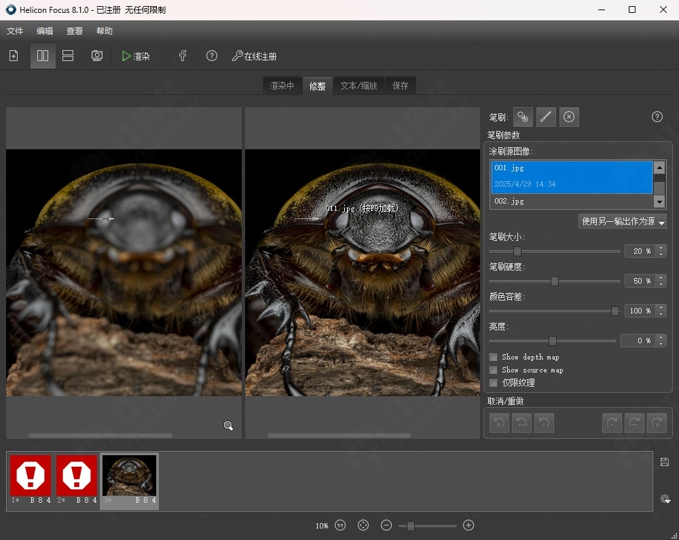Click the Facebook share icon
Viewport: 679px width, 540px height.
tap(183, 56)
